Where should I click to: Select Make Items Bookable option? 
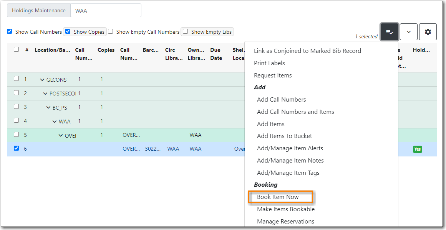[x=285, y=209]
